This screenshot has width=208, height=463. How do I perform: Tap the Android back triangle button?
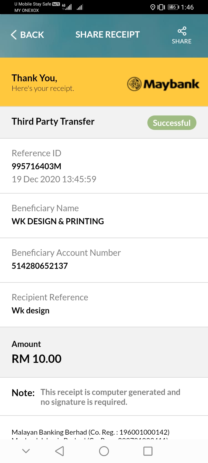pos(60,451)
